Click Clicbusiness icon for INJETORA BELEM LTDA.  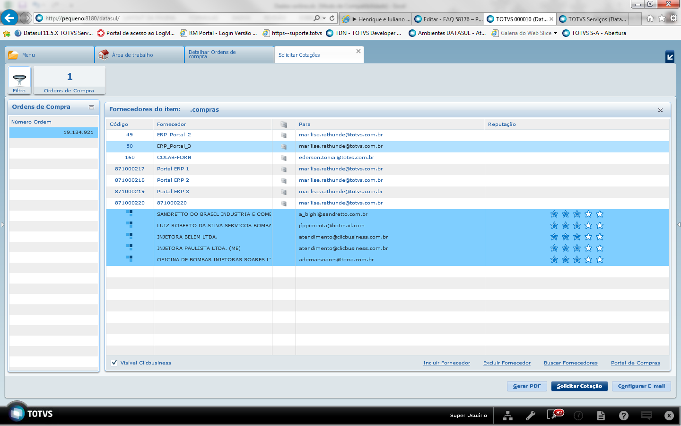click(x=130, y=237)
